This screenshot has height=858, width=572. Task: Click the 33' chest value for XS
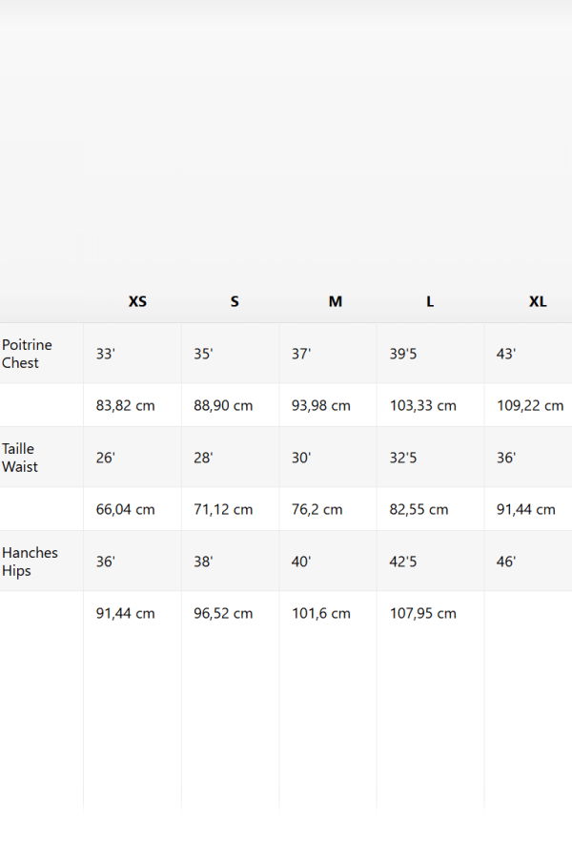tap(106, 354)
